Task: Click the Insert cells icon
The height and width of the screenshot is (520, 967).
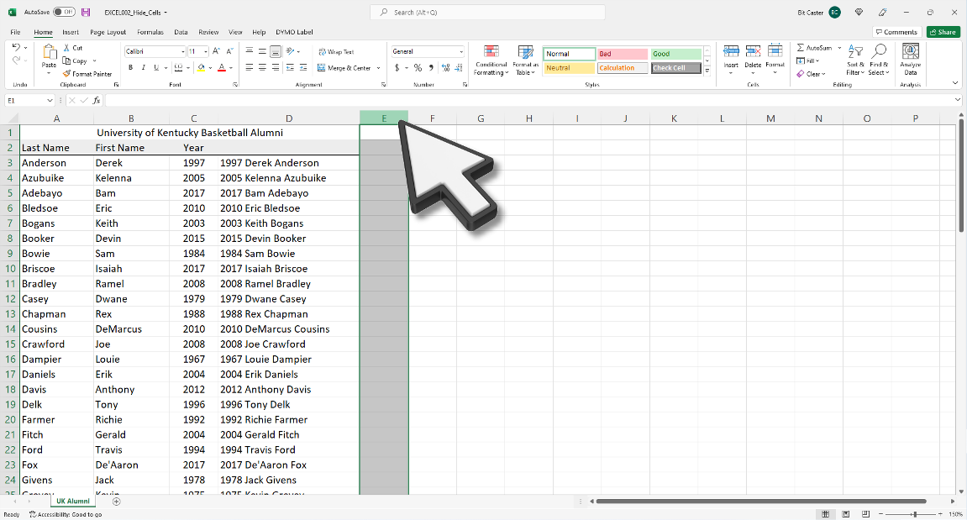Action: (x=731, y=52)
